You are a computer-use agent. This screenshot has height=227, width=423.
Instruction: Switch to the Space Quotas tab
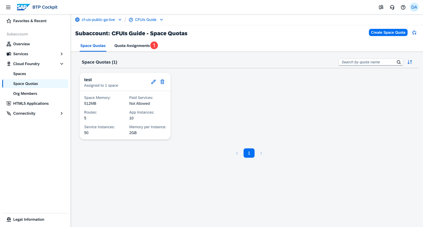pos(93,46)
